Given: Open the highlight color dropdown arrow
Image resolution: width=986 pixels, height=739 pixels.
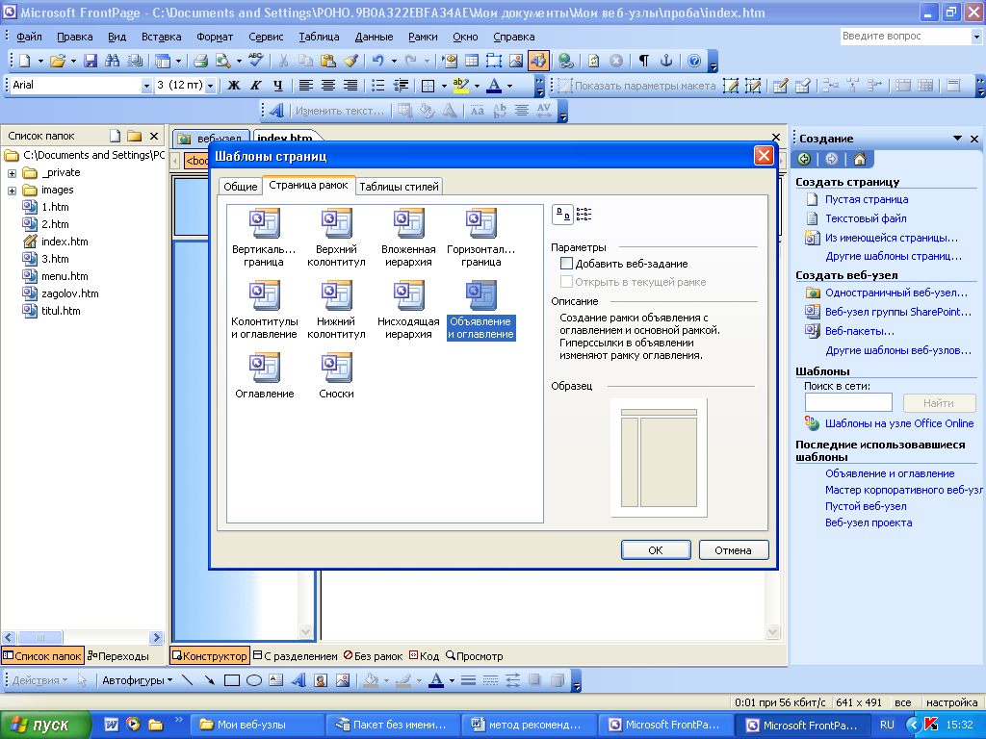Looking at the screenshot, I should coord(478,86).
